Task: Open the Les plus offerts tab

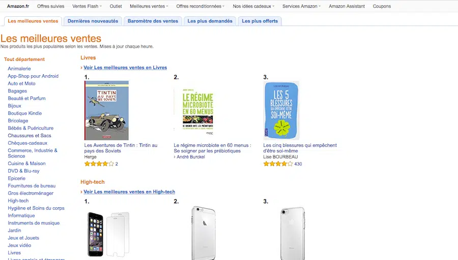Action: [x=260, y=21]
